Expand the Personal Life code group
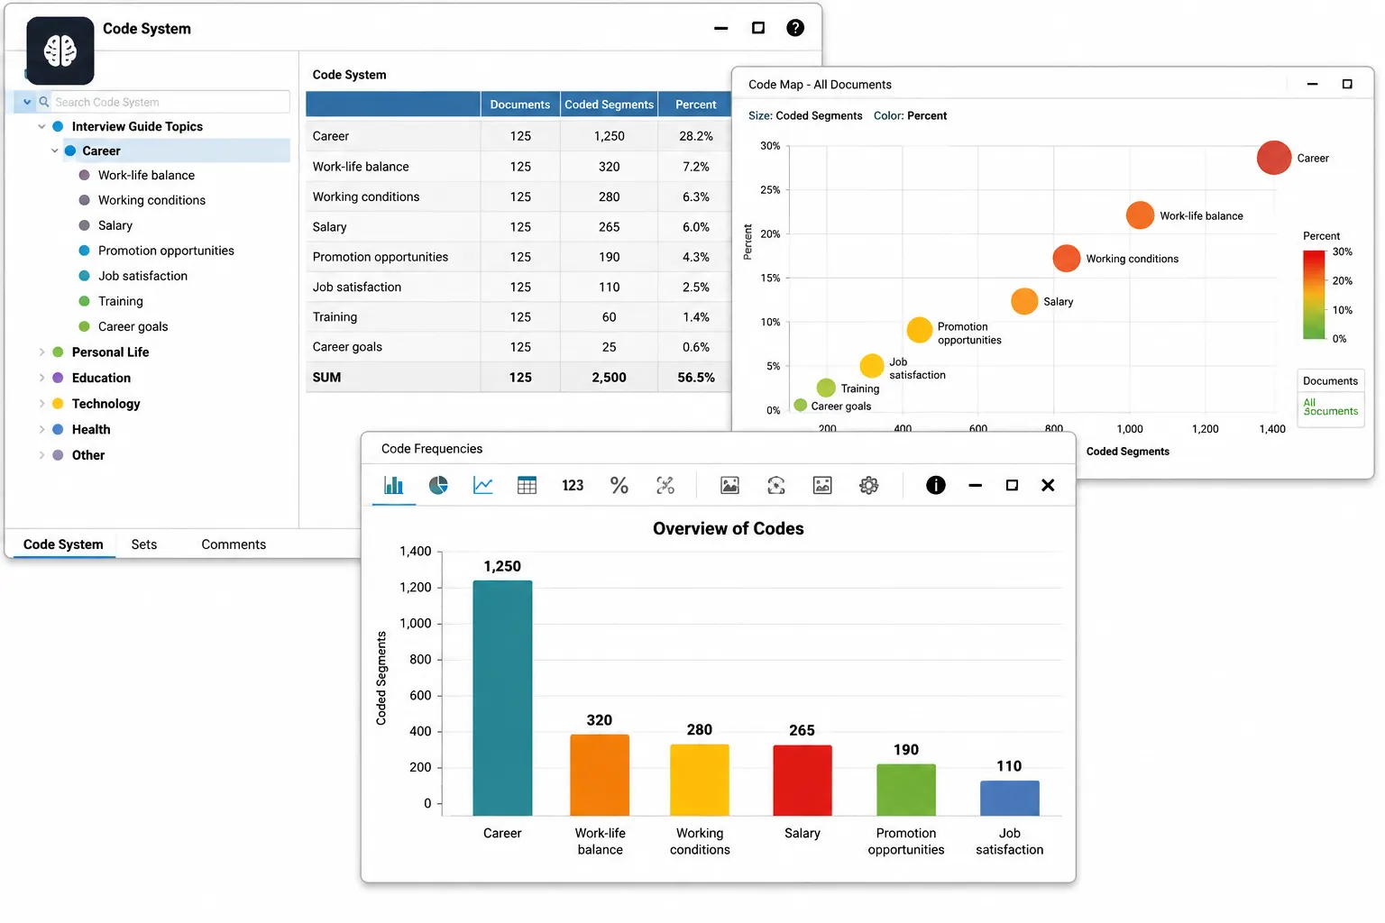Viewport: 1385px width, 923px height. 41,352
